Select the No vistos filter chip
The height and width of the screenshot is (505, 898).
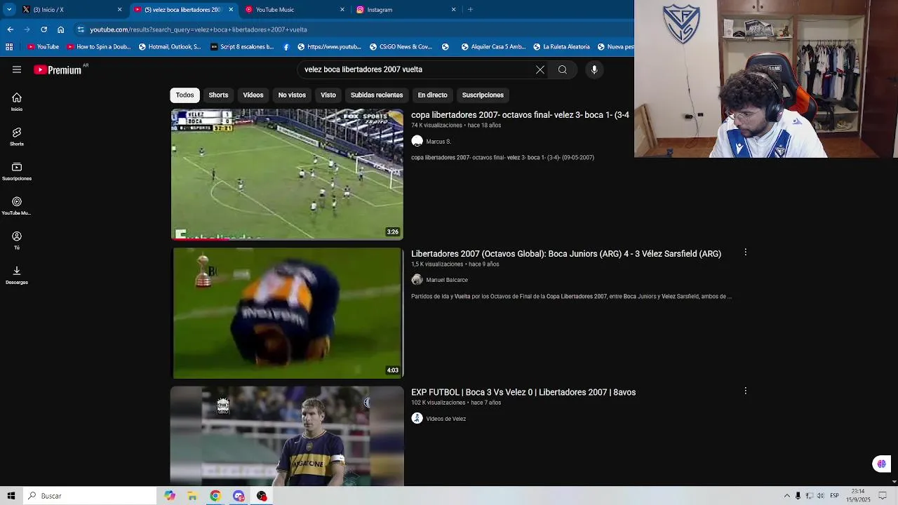(292, 95)
